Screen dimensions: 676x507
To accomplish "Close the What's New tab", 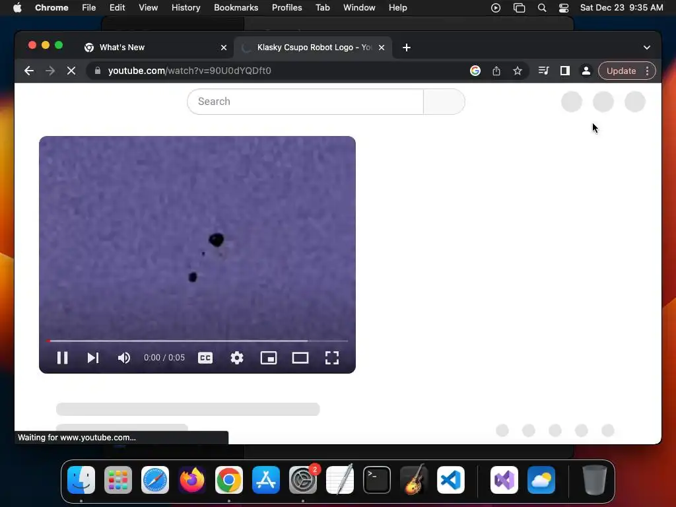I will (x=224, y=48).
